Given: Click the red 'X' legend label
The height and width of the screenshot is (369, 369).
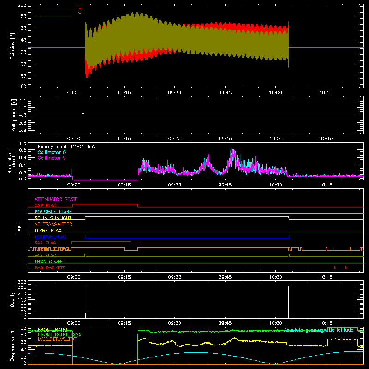Looking at the screenshot, I should 80,8.
